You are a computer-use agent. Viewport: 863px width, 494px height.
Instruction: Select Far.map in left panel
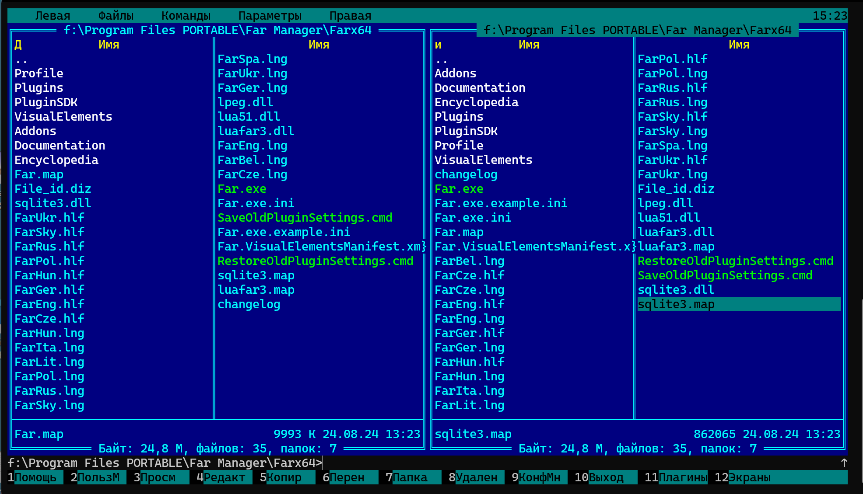tap(39, 174)
